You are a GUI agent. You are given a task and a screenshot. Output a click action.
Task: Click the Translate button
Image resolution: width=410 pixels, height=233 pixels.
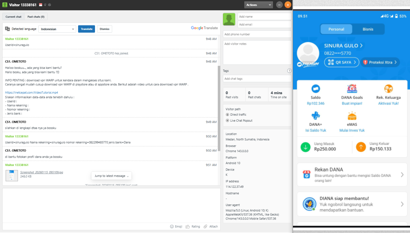pos(86,29)
